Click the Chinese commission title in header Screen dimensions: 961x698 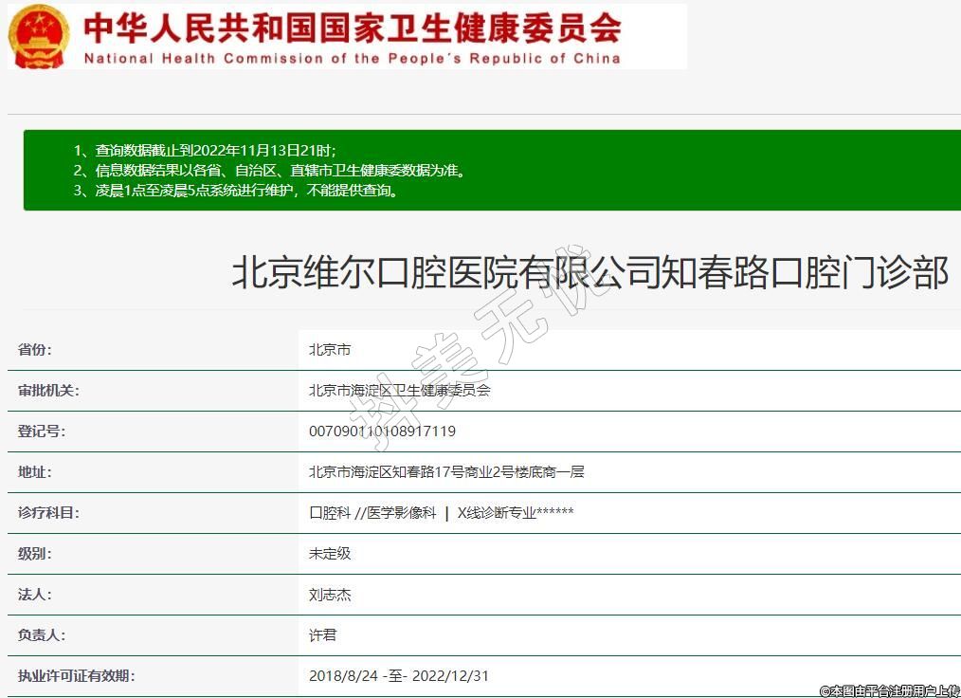click(353, 28)
